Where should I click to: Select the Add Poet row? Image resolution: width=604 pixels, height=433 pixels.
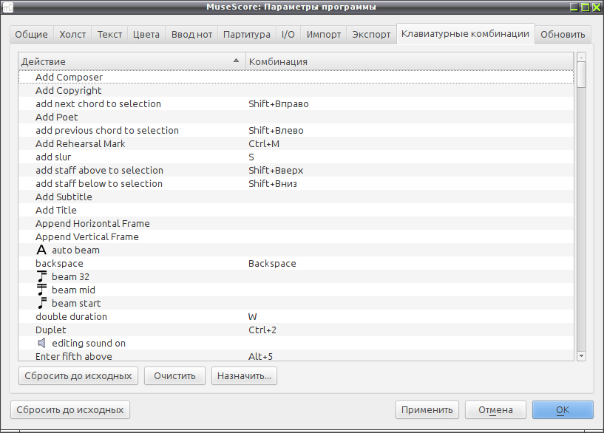[296, 117]
